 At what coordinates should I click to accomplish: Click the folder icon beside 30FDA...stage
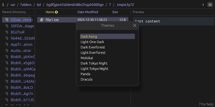click(x=7, y=26)
